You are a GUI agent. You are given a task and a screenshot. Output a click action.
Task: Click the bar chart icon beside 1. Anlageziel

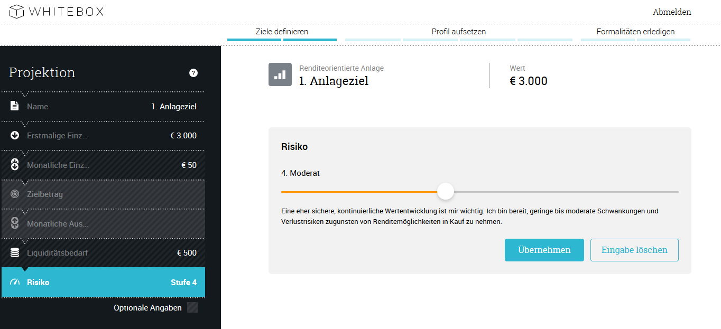click(280, 74)
